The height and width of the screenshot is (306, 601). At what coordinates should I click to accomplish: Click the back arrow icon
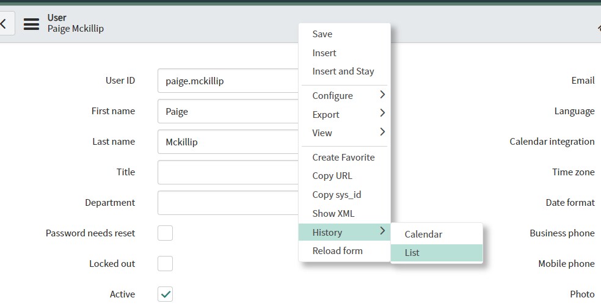[5, 24]
